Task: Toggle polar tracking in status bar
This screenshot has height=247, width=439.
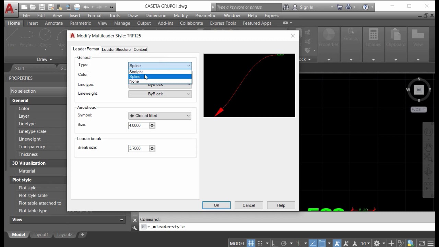Action: coord(284,243)
